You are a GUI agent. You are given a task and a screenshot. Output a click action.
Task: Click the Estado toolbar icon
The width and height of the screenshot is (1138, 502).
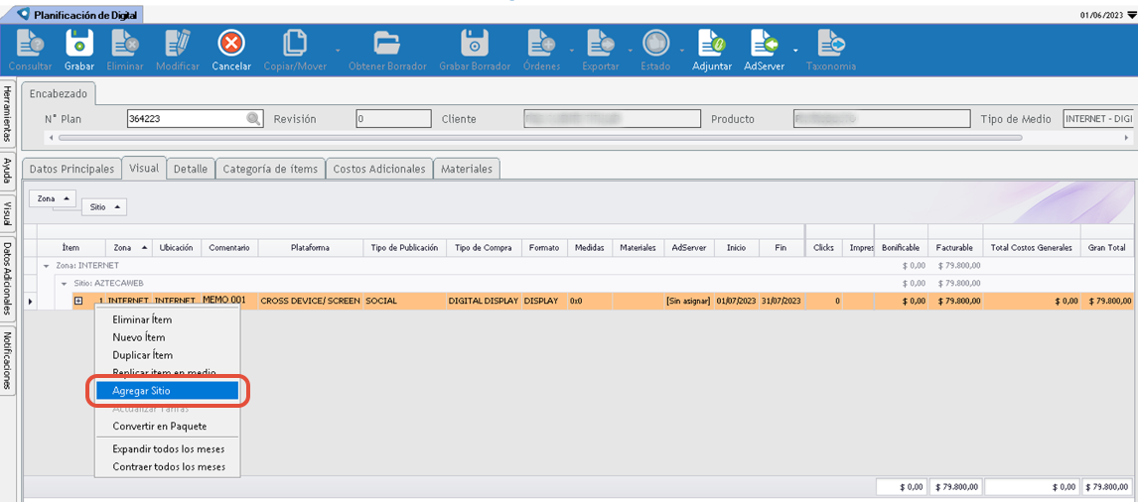coord(655,45)
